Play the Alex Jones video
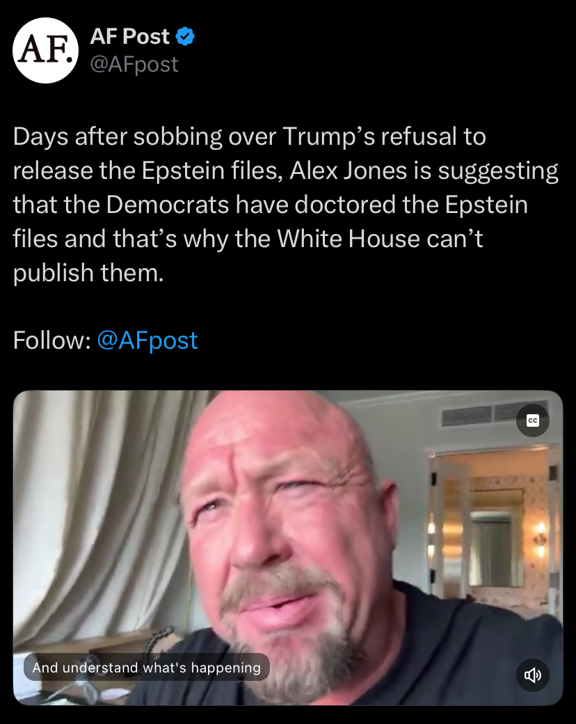Screen dimensions: 576x724 click(288, 548)
